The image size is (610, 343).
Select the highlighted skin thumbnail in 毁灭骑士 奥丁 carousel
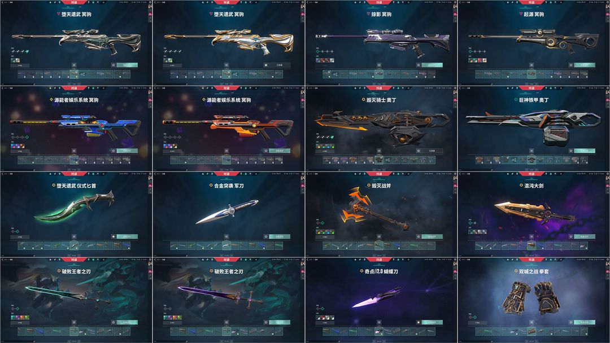(x=379, y=160)
